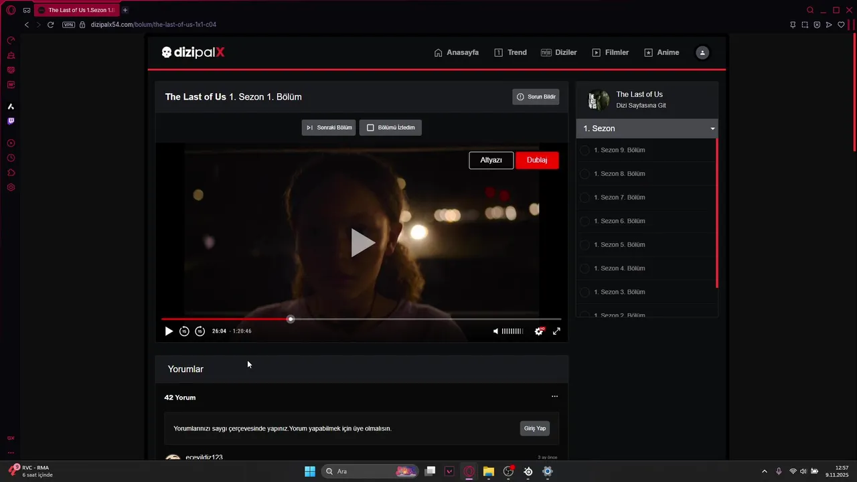Open browser tab search magnifier icon
The image size is (857, 482).
810,10
